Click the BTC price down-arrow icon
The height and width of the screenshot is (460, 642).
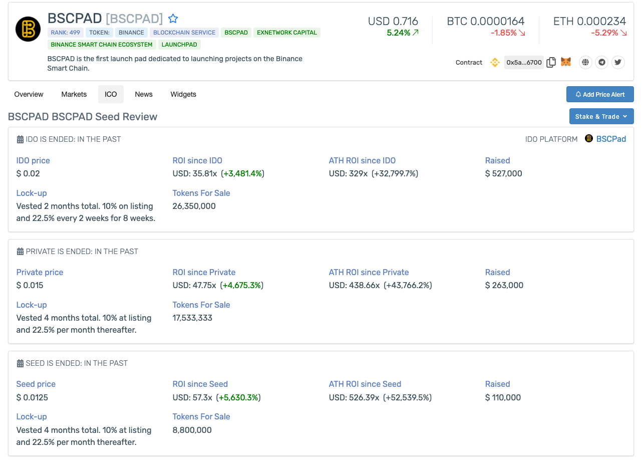pyautogui.click(x=522, y=33)
